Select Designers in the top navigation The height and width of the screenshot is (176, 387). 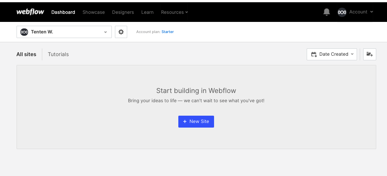coord(123,12)
